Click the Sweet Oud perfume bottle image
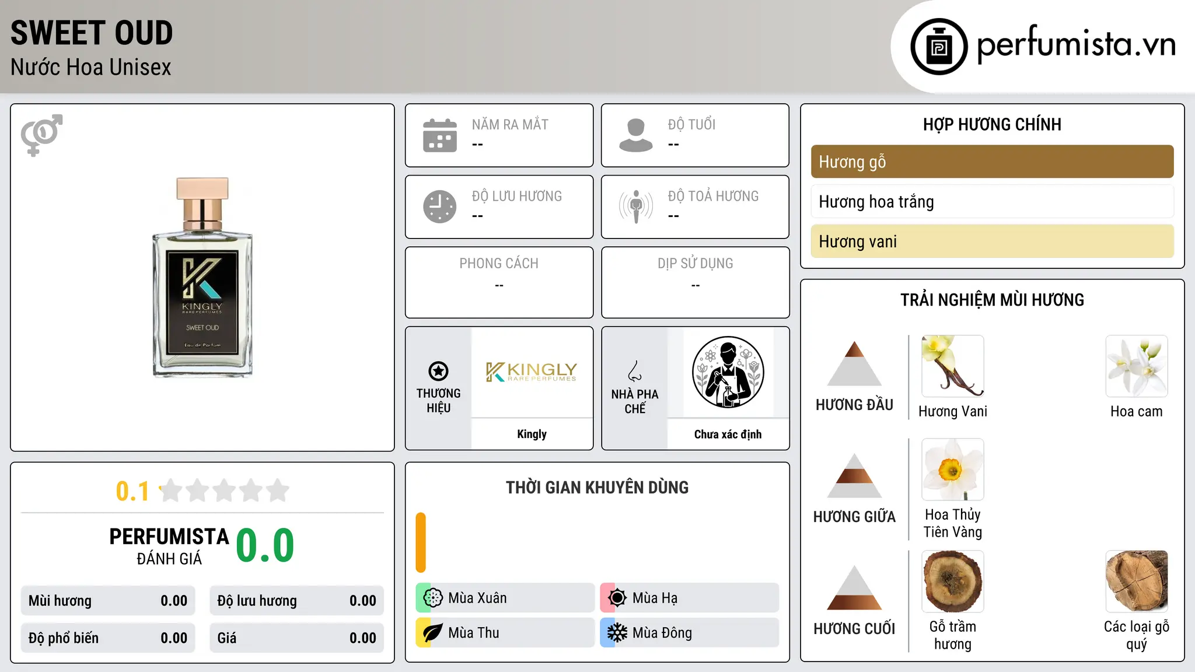 pos(202,277)
